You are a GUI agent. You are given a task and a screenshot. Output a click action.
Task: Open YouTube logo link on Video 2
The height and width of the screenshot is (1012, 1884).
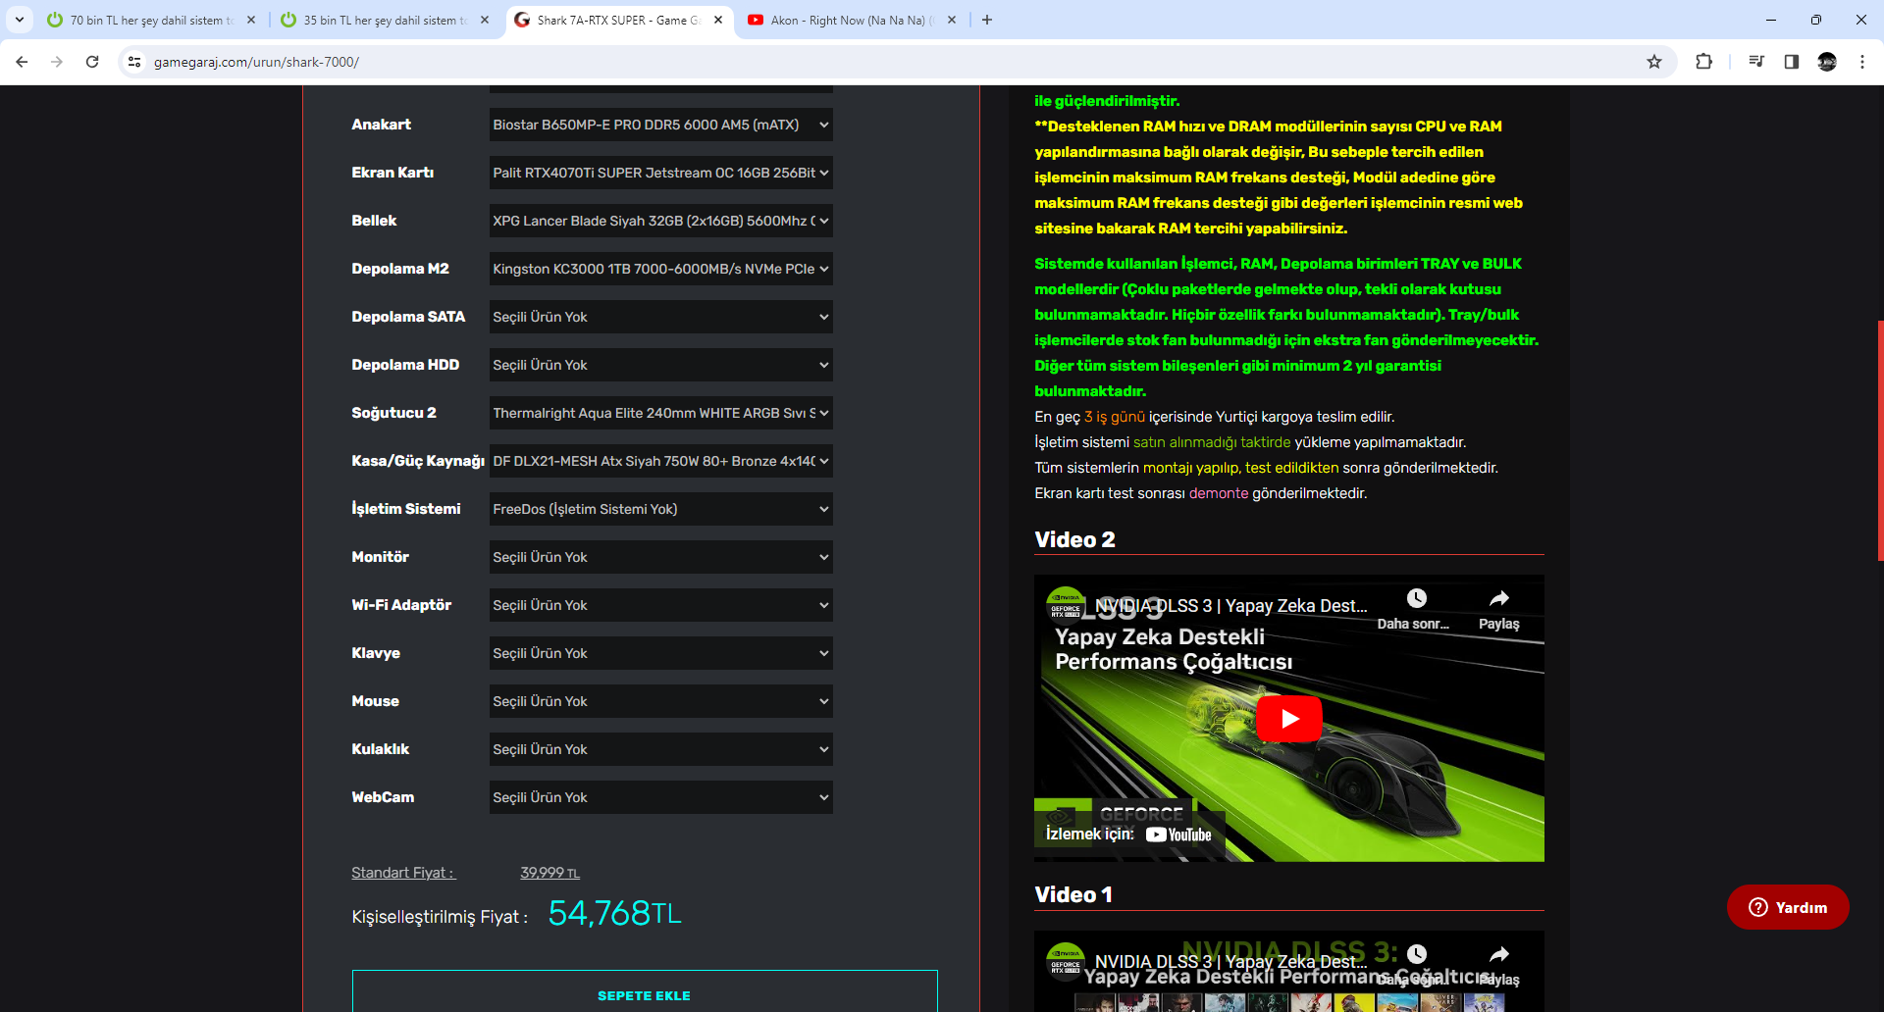1178,835
